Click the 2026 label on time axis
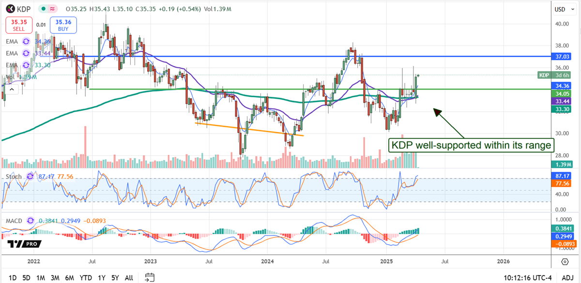 503,262
